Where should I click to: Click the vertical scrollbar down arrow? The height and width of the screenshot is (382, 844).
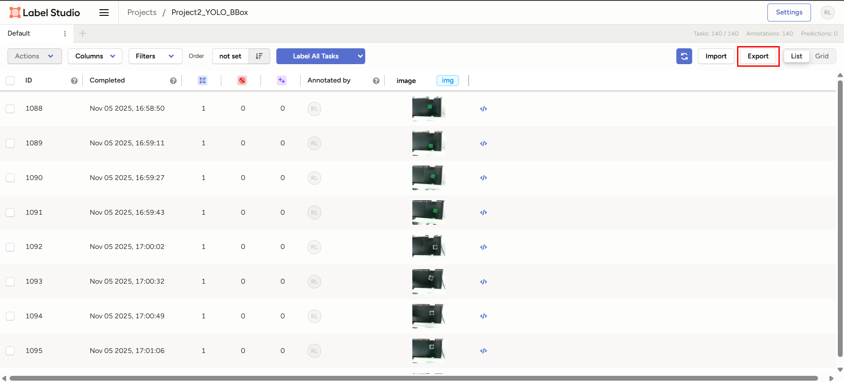840,370
